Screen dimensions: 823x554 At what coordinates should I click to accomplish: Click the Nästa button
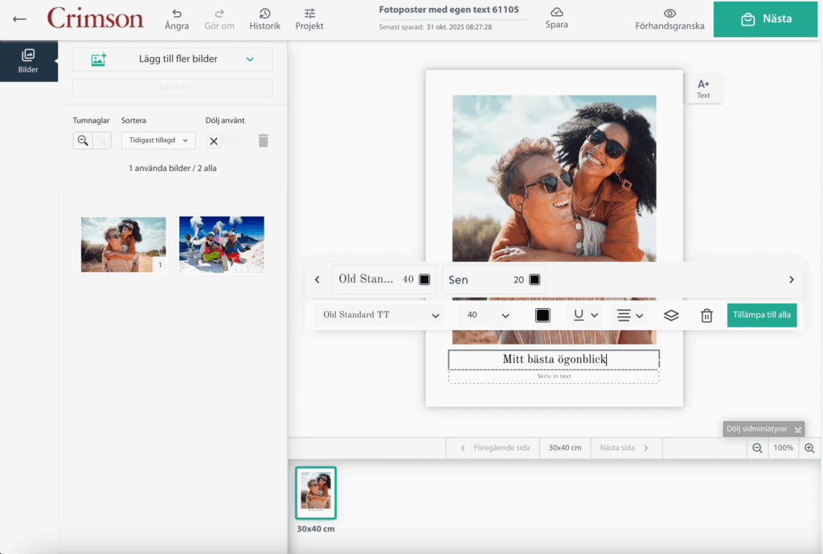[767, 19]
